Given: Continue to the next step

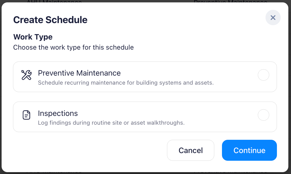Looking at the screenshot, I should [x=249, y=150].
